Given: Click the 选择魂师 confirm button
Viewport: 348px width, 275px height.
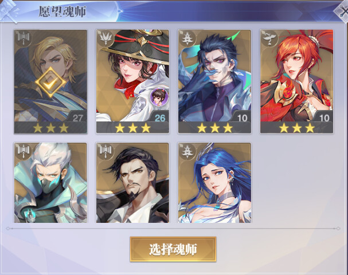Looking at the screenshot, I should pyautogui.click(x=173, y=249).
